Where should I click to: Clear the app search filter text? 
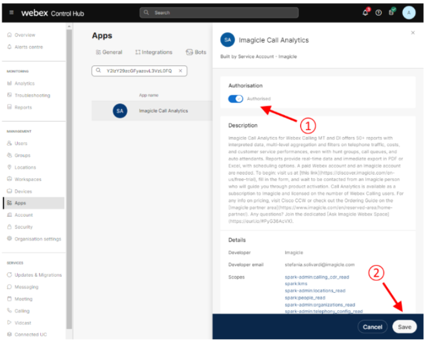point(180,70)
